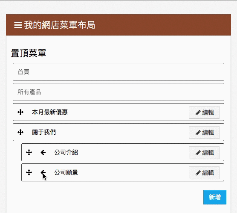Add a new menu item with 新增
The width and height of the screenshot is (237, 213).
215,197
